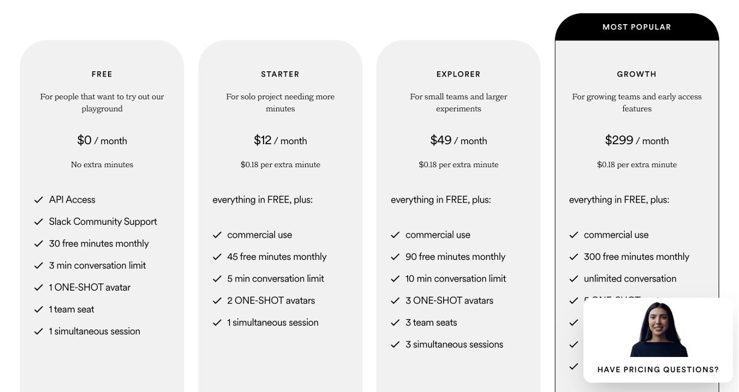Screen dimensions: 739x392
Task: Click the checkmark beside API Access
Action: (x=39, y=200)
